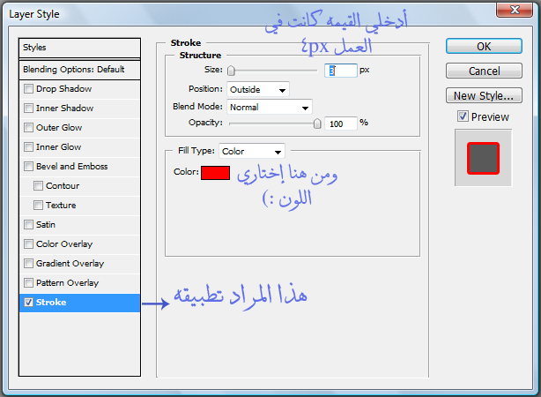The image size is (541, 397).
Task: Cancel the Layer Style dialog
Action: [x=484, y=71]
